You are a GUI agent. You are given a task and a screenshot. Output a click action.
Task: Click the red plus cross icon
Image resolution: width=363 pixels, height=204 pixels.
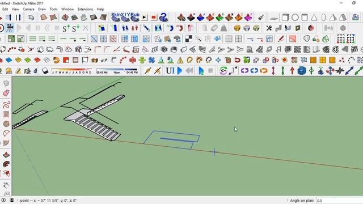132,60
